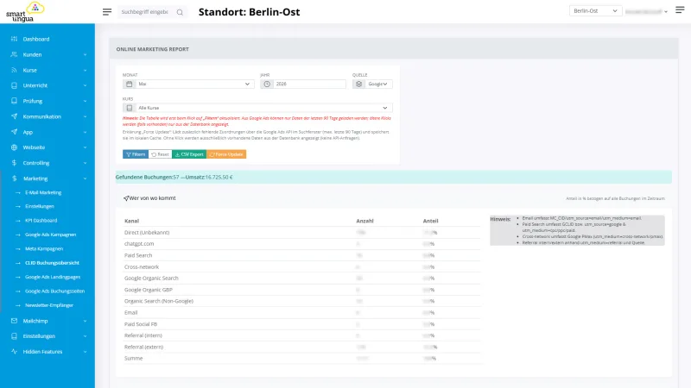The image size is (691, 388).
Task: Click the Kommunikation paper plane icon
Action: tap(14, 116)
